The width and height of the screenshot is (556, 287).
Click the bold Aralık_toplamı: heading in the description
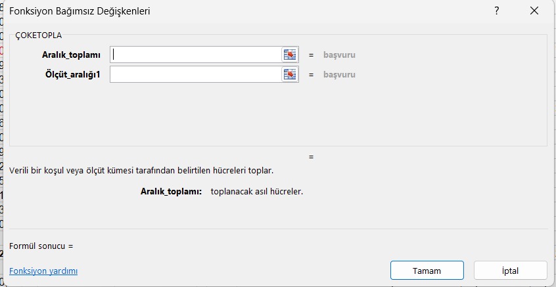click(x=171, y=192)
